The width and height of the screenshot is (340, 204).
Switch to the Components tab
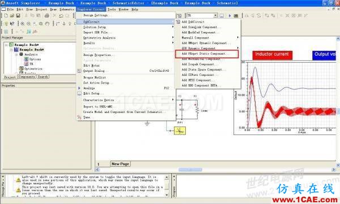27,77
